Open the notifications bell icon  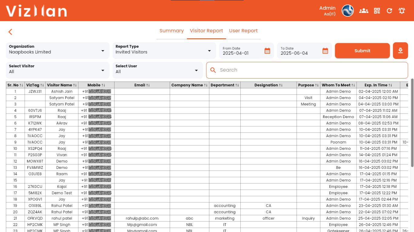pyautogui.click(x=402, y=11)
